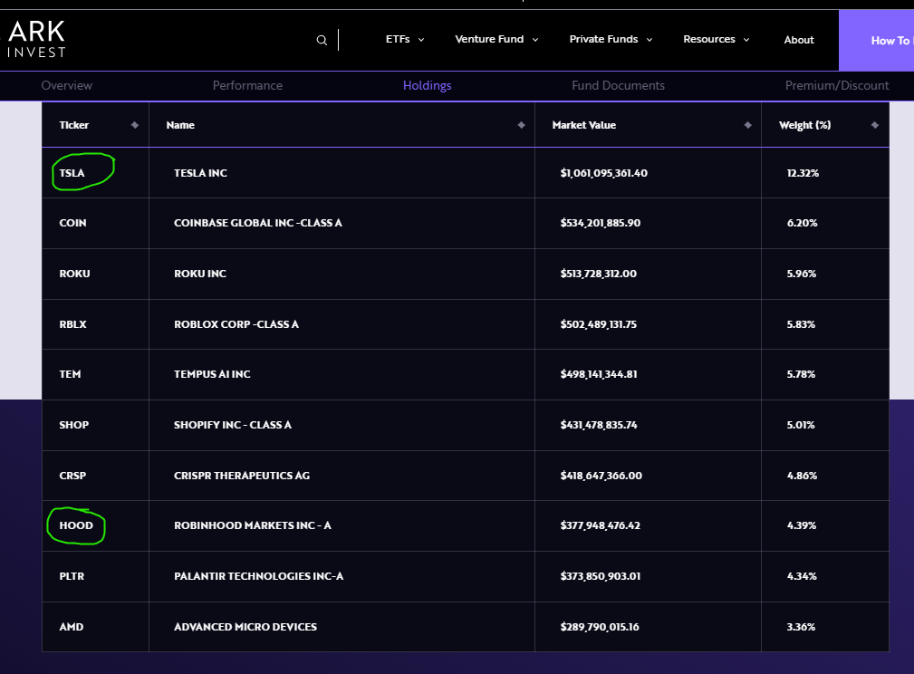The image size is (914, 674).
Task: Sort table by Ticker column arrows
Action: point(135,125)
